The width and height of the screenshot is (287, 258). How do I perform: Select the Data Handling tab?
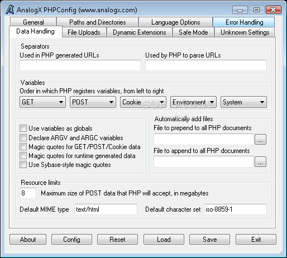click(35, 31)
